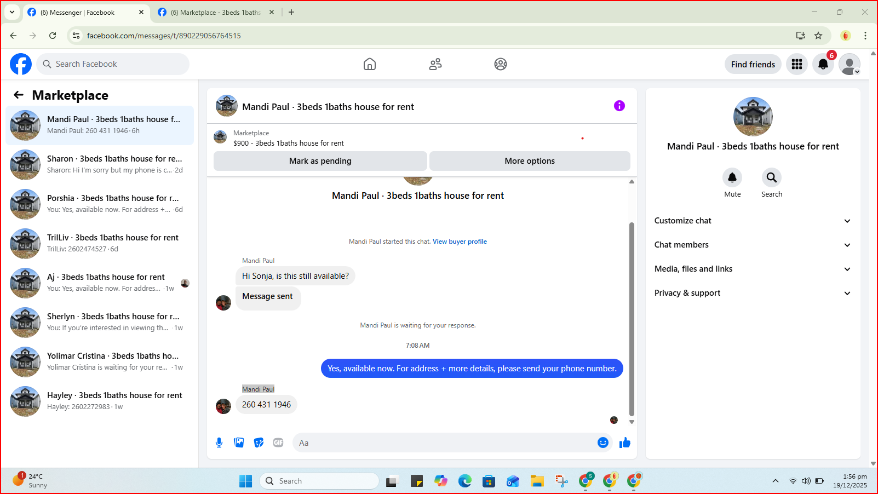Screen dimensions: 878x494
Task: Choose a GIF to send
Action: [x=278, y=443]
